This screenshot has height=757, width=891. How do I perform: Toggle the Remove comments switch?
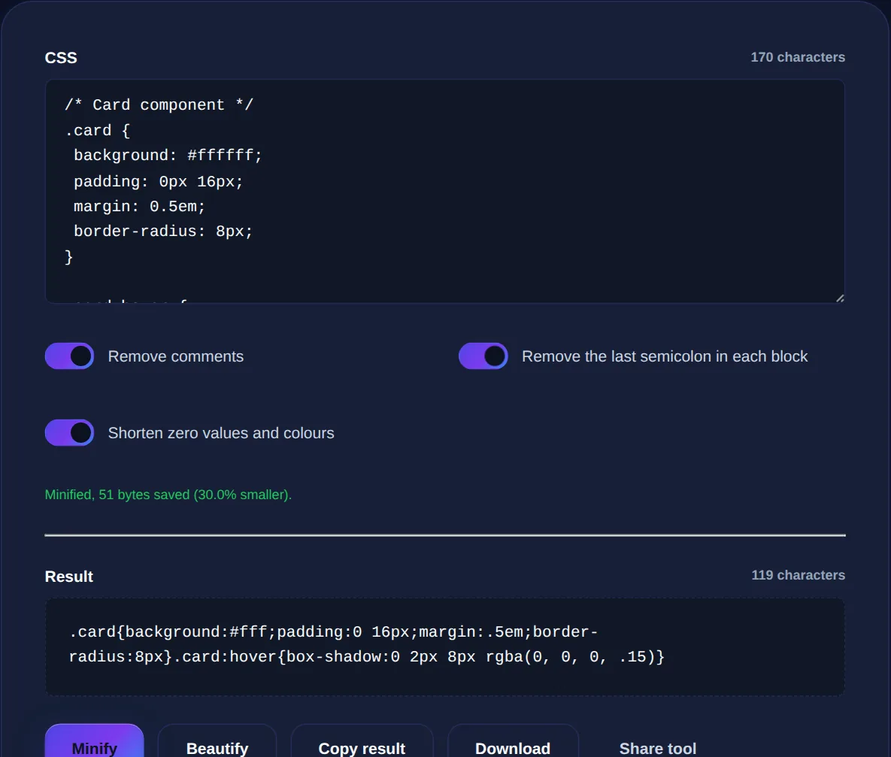coord(69,356)
